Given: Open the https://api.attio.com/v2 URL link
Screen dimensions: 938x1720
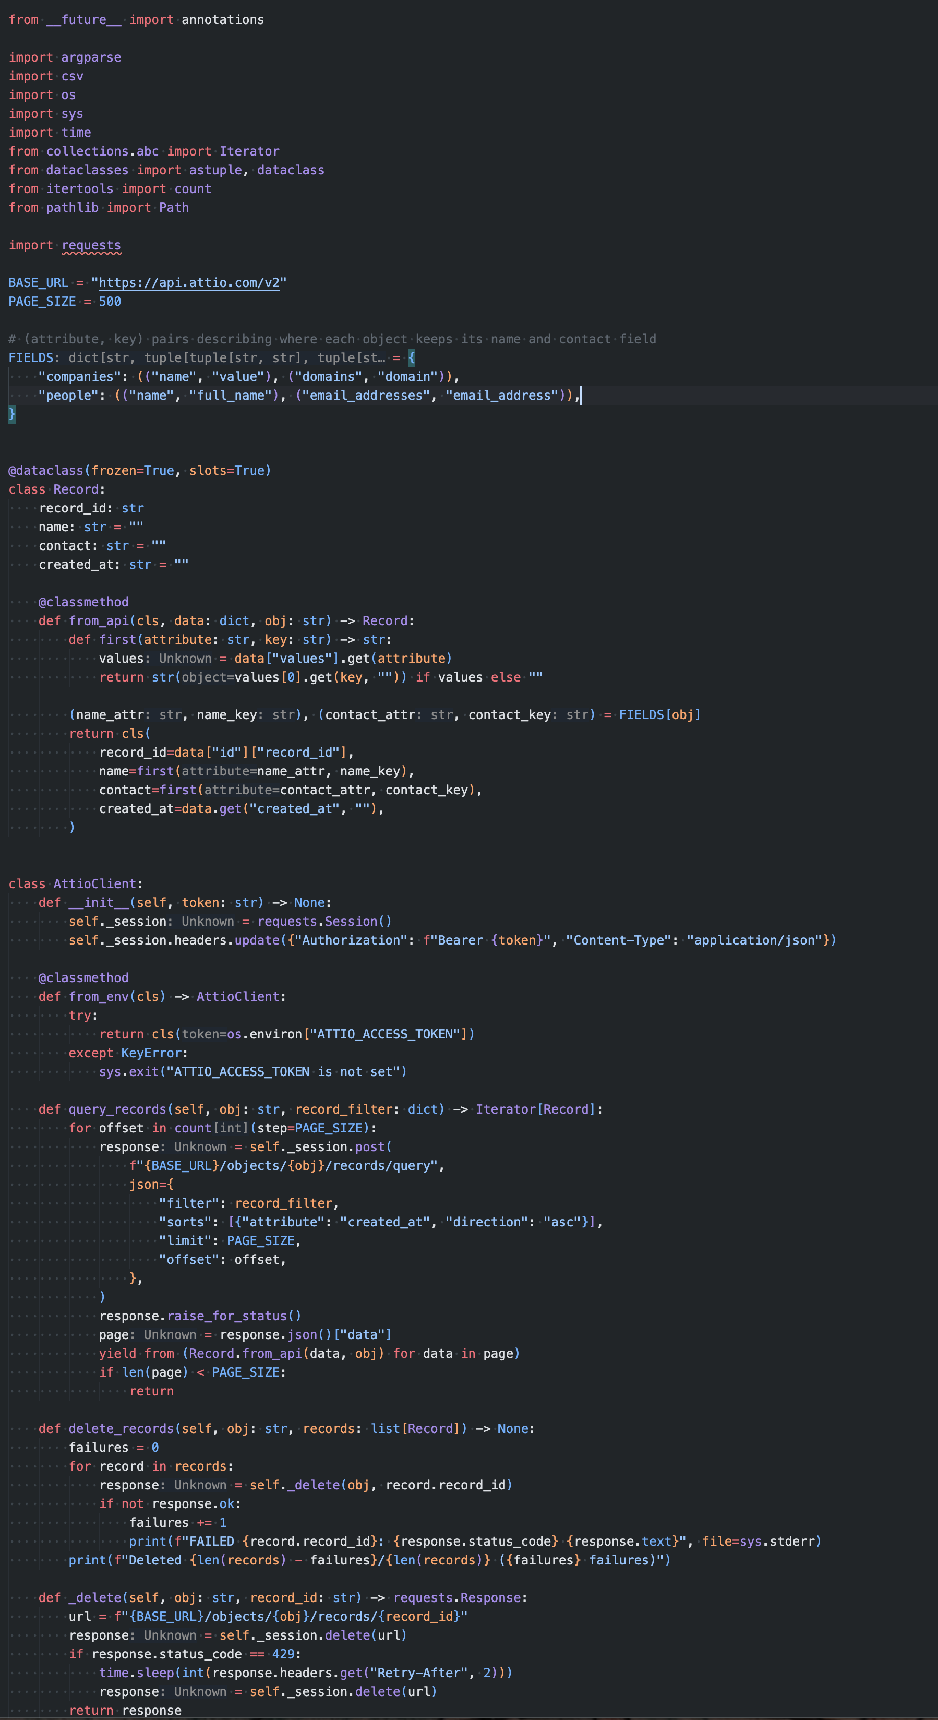Looking at the screenshot, I should click(189, 282).
